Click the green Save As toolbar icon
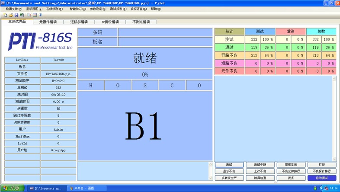The width and height of the screenshot is (340, 192). point(22,15)
